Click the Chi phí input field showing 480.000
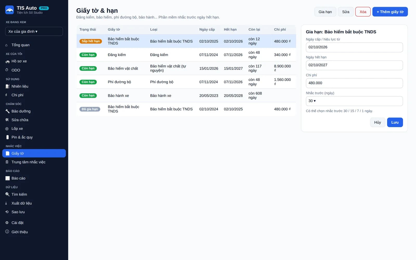The image size is (416, 260). [x=354, y=83]
